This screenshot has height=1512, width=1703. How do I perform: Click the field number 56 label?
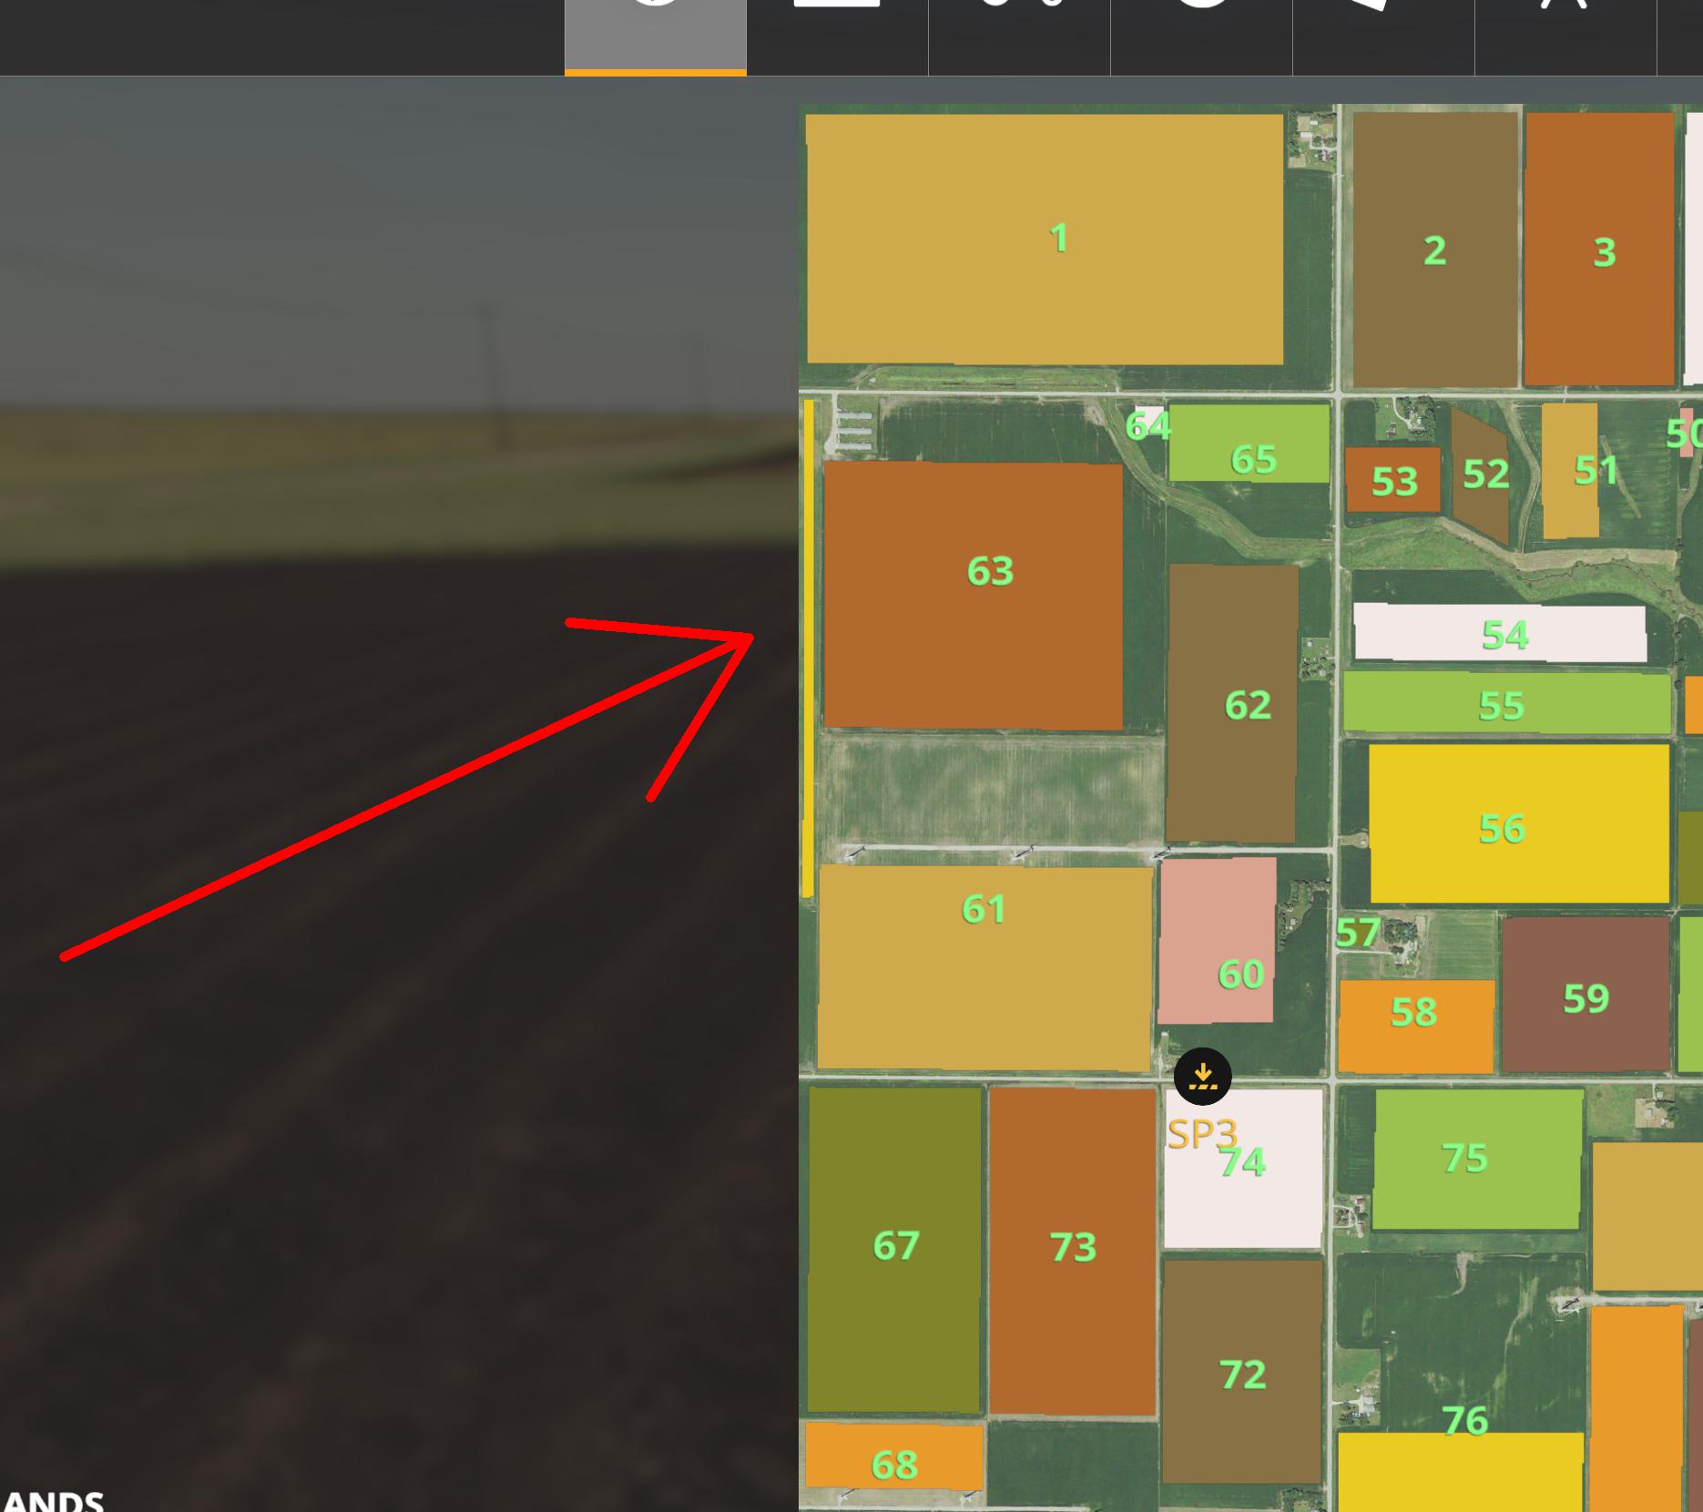1502,829
